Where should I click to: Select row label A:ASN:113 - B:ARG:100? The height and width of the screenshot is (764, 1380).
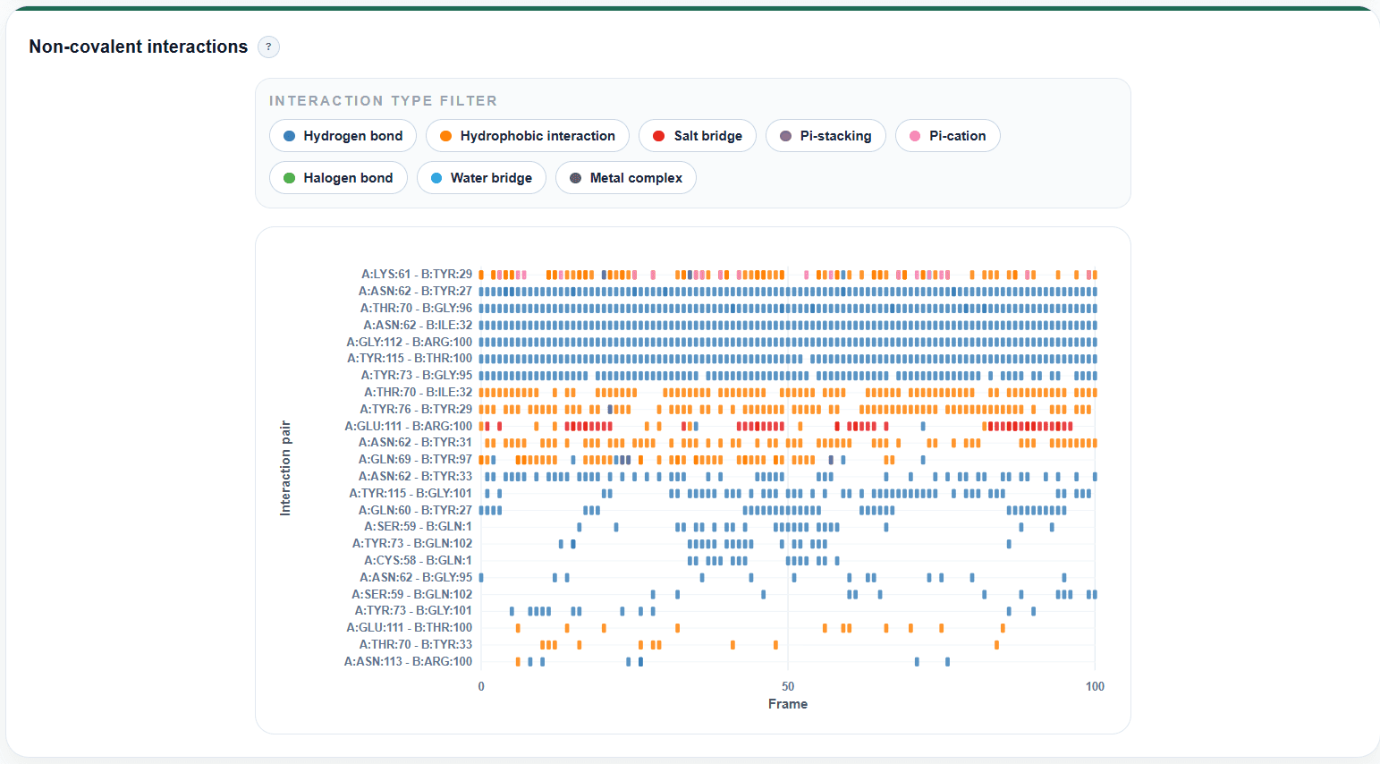click(408, 662)
